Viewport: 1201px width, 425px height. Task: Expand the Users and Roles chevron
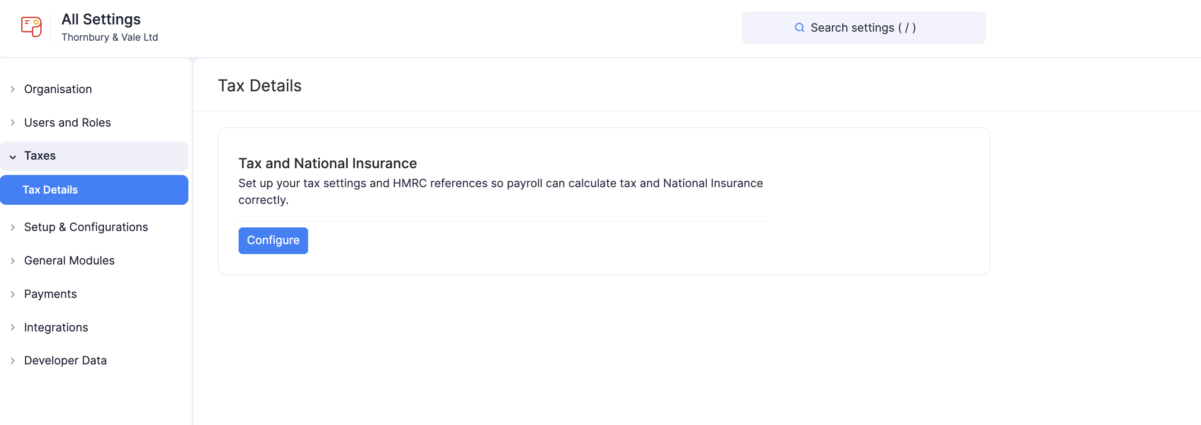tap(13, 123)
